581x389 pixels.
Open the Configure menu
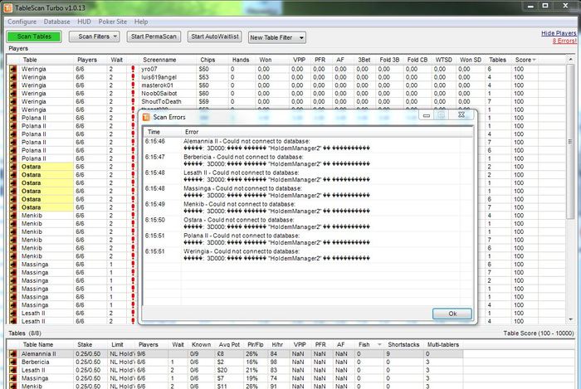point(22,21)
